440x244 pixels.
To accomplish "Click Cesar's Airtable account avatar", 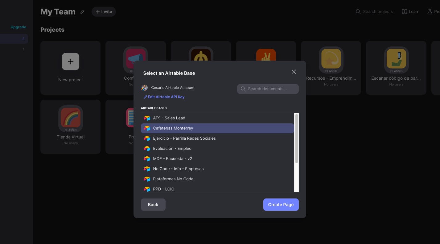I will click(144, 88).
